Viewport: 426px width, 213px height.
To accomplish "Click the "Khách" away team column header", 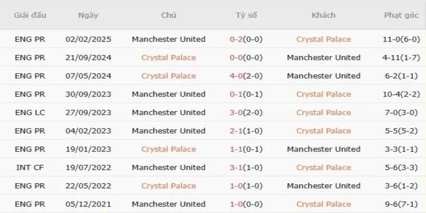I will tap(323, 15).
